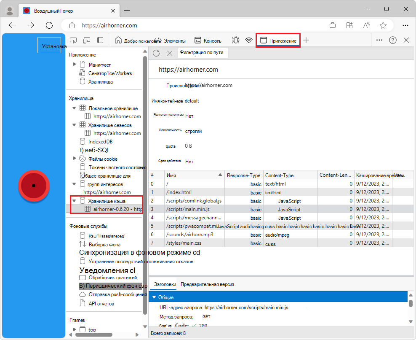Open the Добро пожаловать home tab
The width and height of the screenshot is (416, 340).
138,40
